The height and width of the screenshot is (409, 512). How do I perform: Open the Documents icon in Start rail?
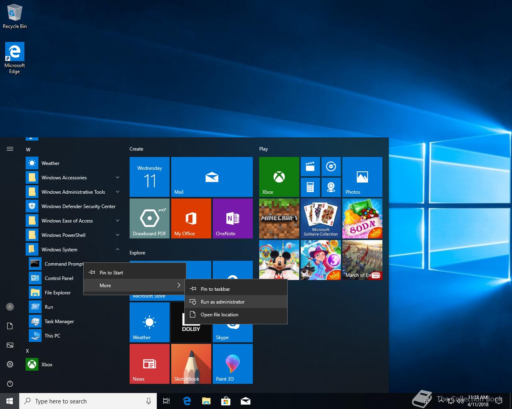tap(10, 326)
